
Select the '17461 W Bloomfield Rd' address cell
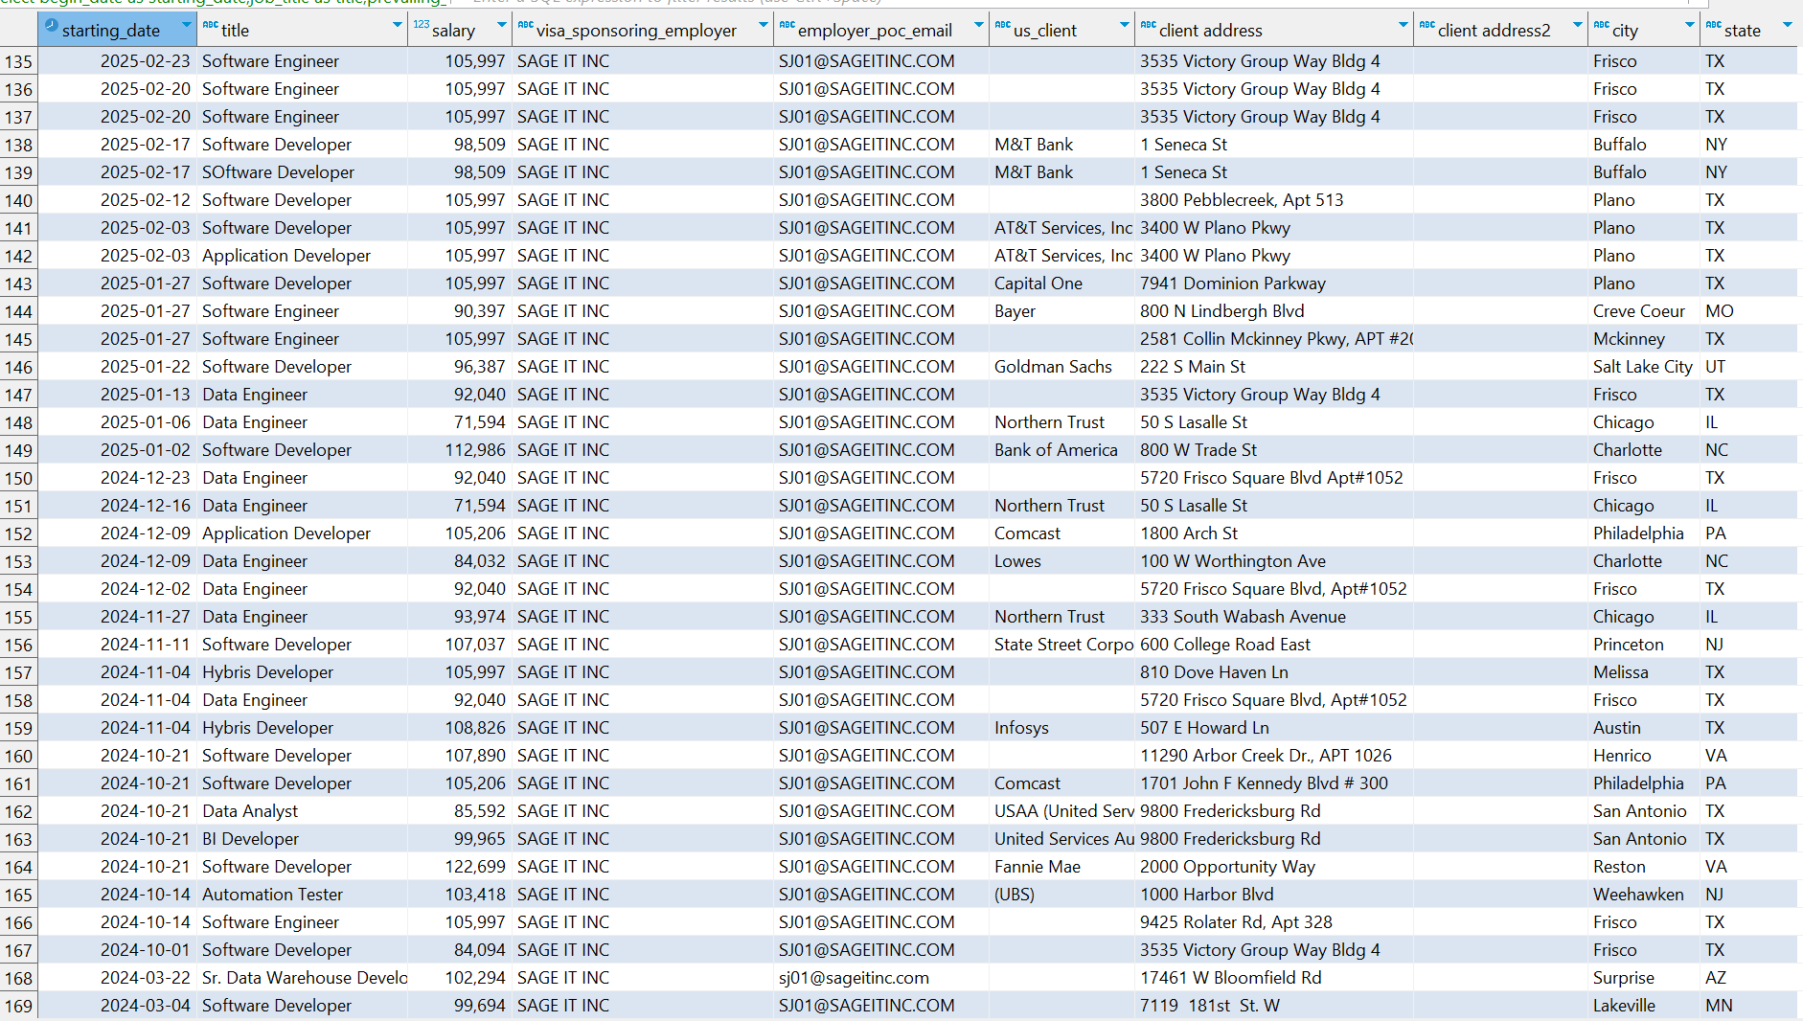point(1274,978)
